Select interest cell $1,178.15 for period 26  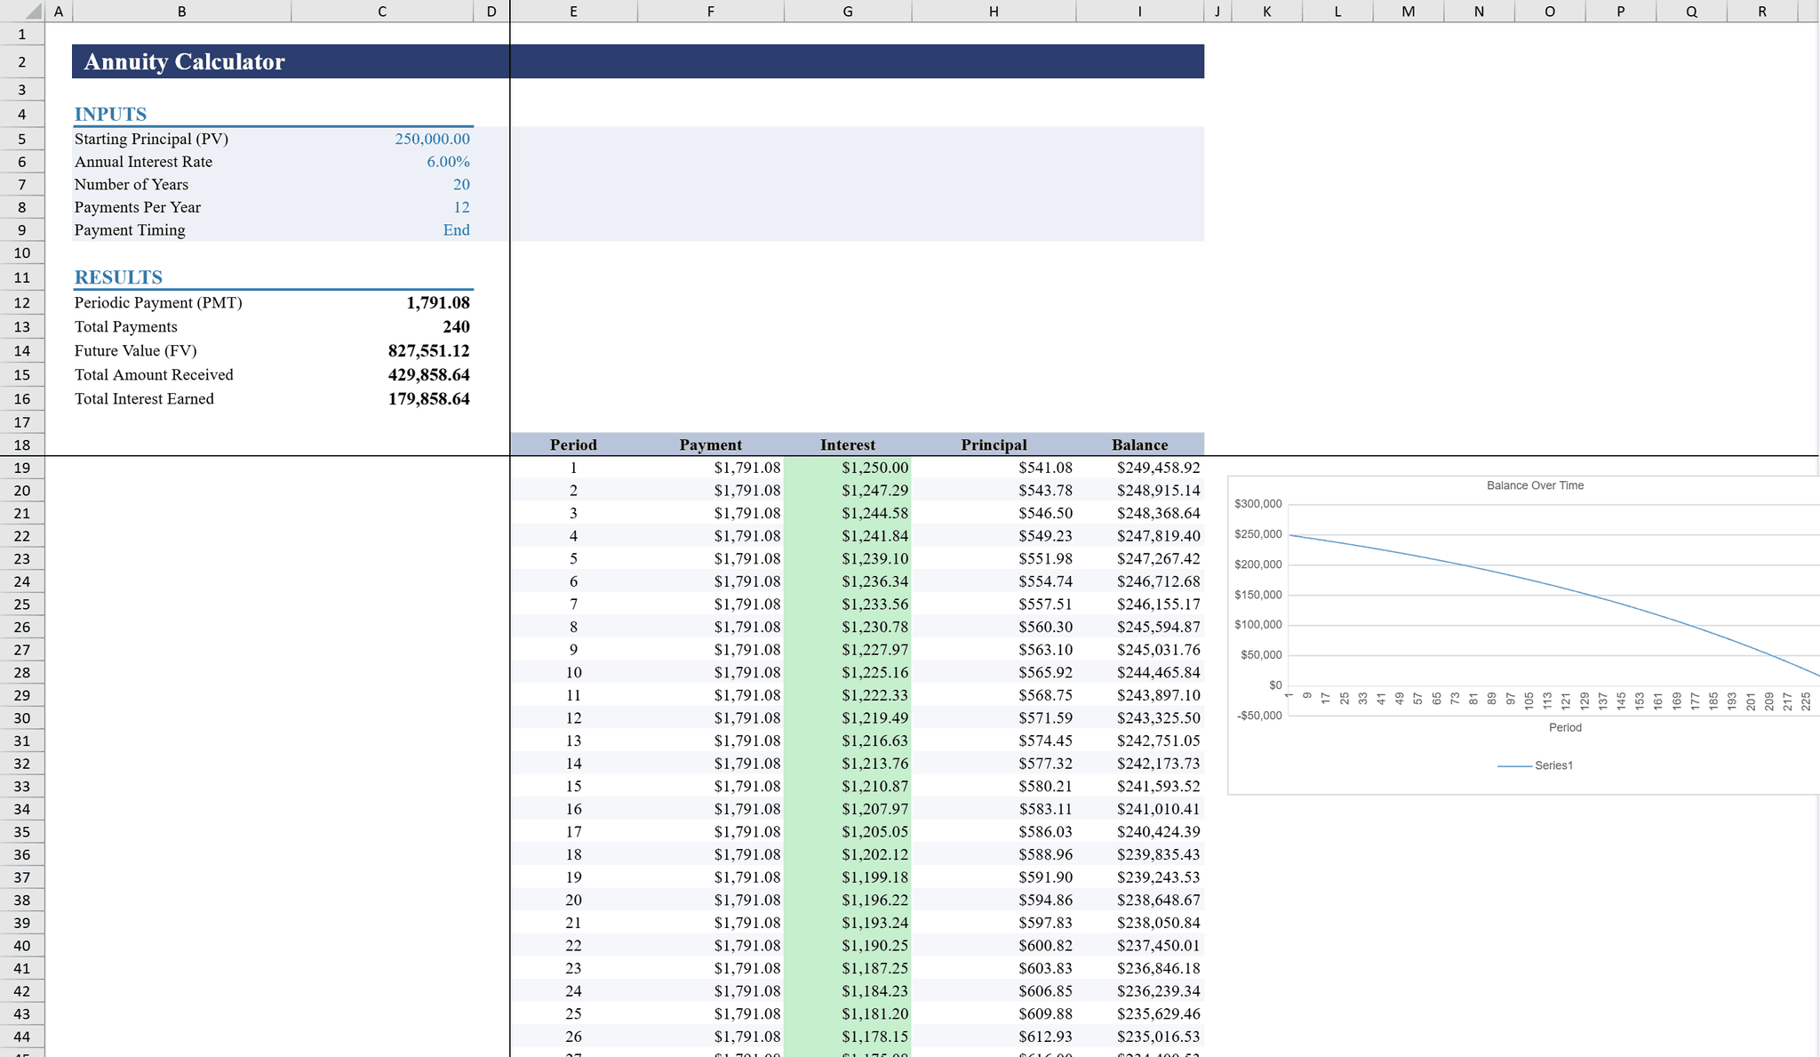click(848, 1036)
